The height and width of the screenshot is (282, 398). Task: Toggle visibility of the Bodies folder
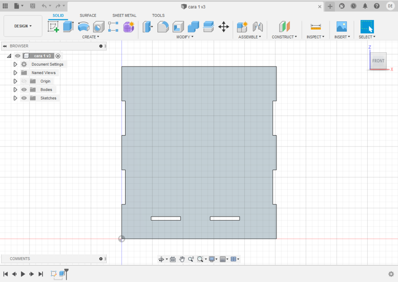pos(24,90)
